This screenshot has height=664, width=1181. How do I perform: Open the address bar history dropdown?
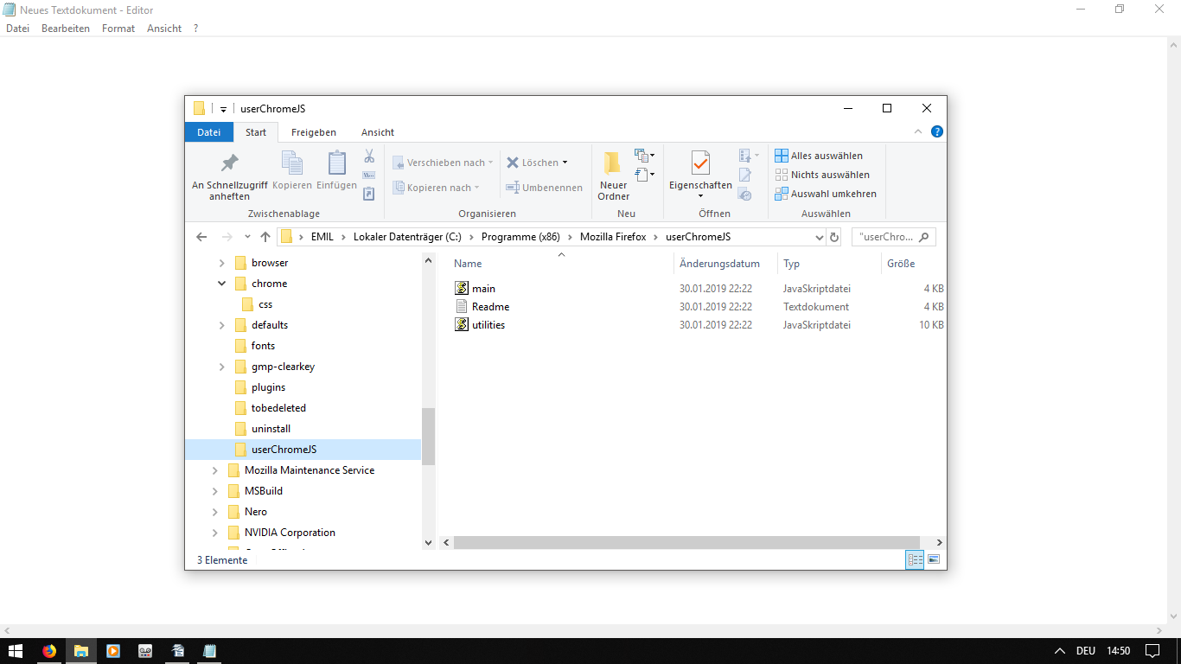pos(820,237)
